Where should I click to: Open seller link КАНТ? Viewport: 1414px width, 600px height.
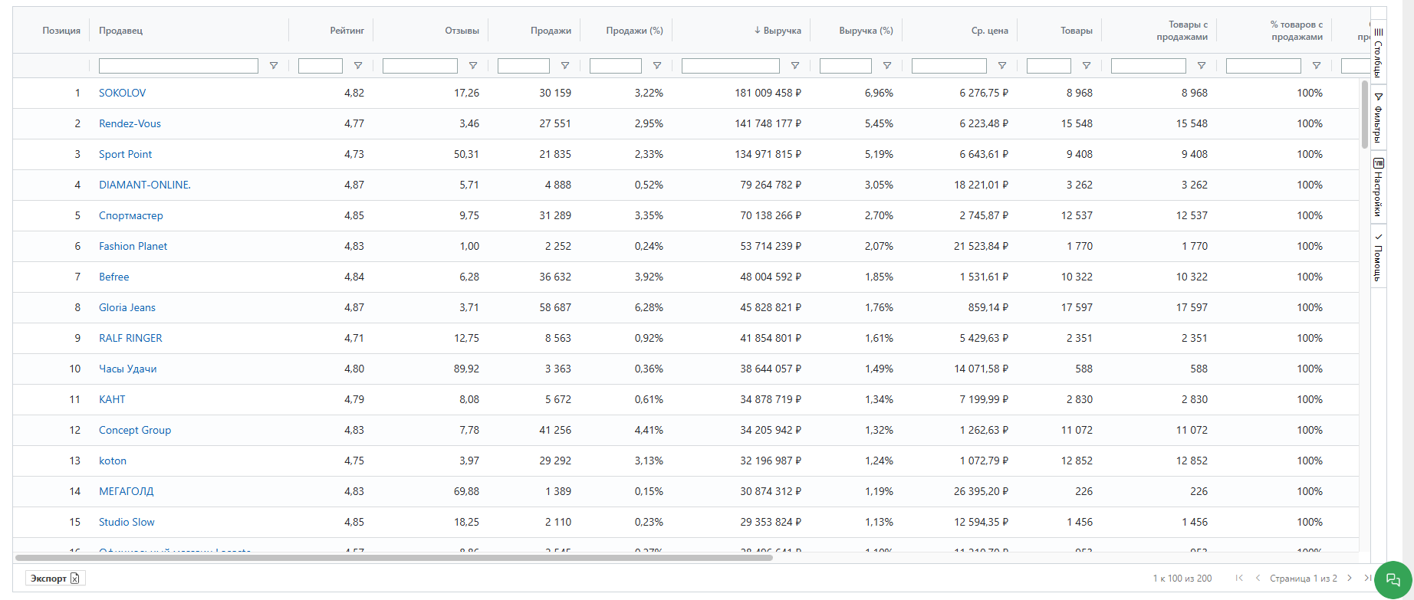tap(112, 399)
